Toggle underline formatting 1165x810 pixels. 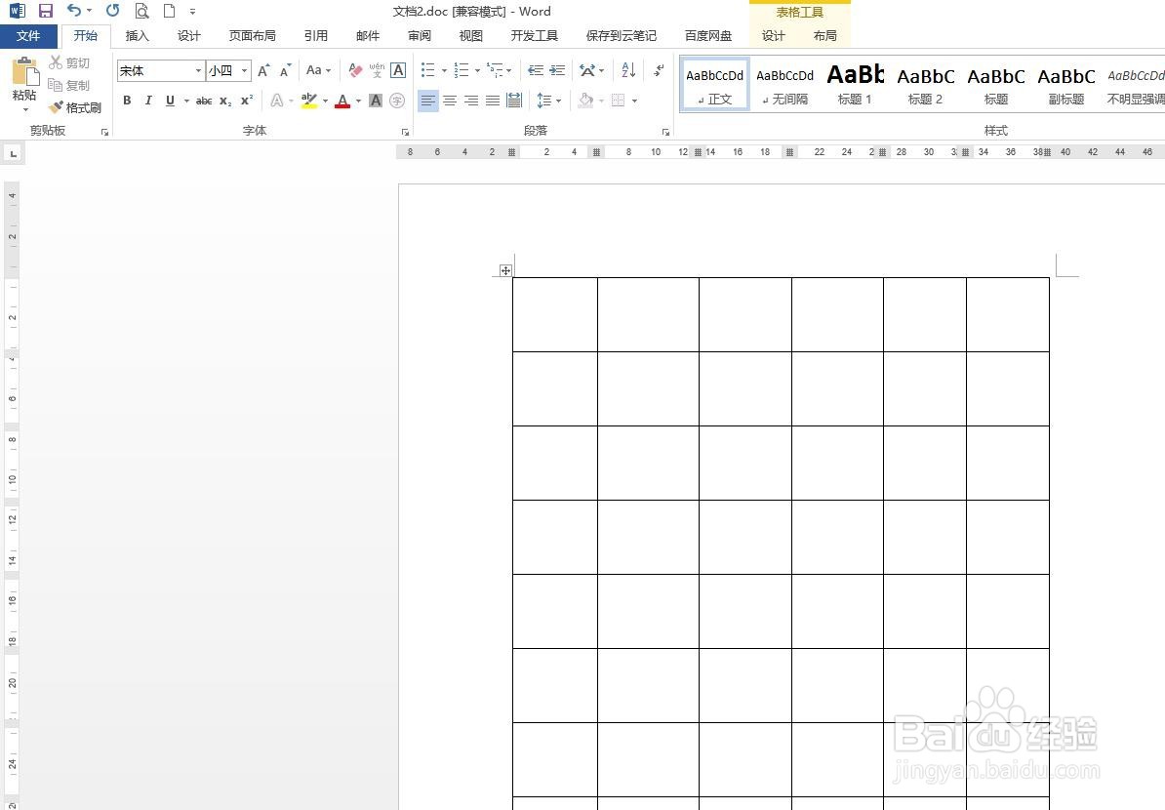170,101
